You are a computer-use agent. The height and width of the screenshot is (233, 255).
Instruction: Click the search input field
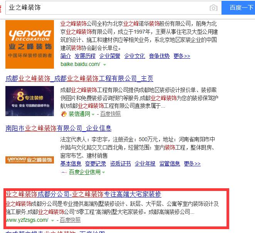[108, 8]
